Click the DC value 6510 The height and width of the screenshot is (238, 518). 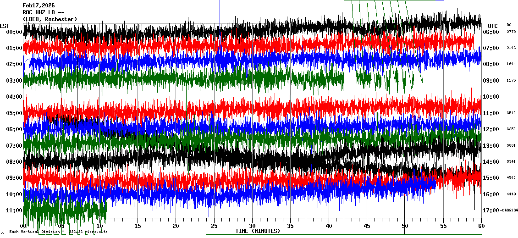coord(511,113)
